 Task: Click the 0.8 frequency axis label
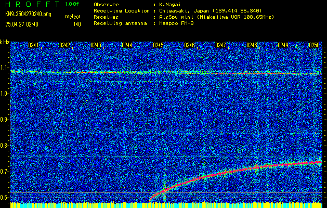(5, 146)
